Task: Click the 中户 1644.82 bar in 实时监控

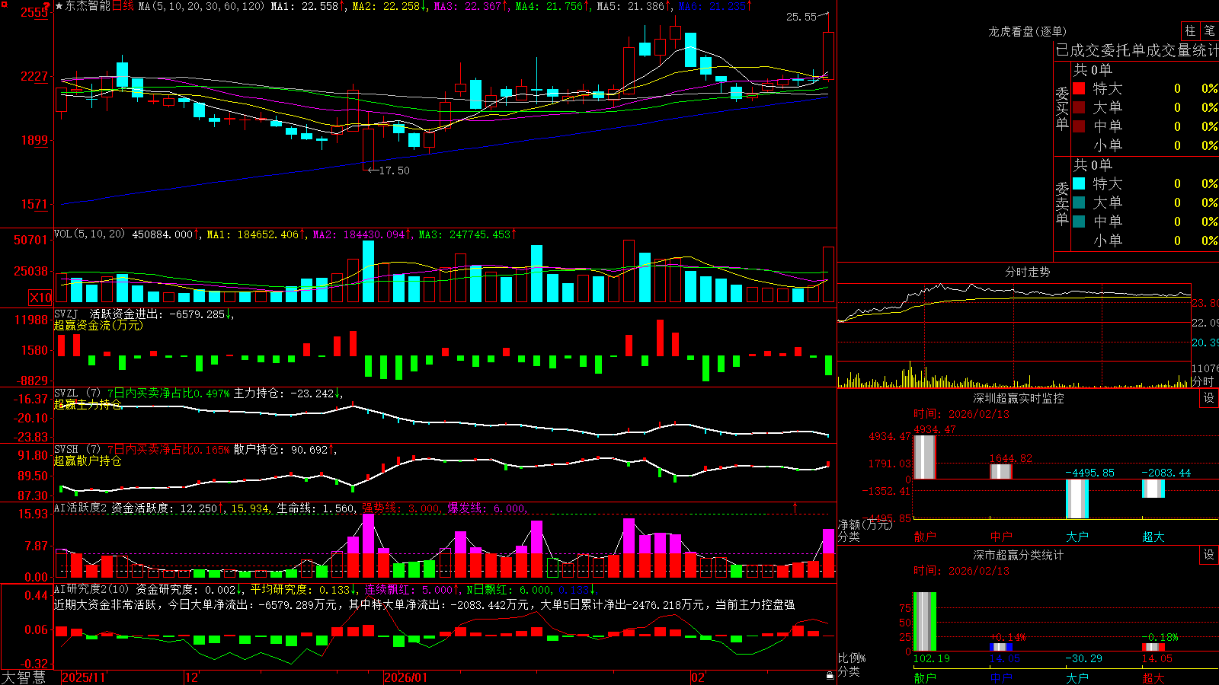Action: [1001, 471]
